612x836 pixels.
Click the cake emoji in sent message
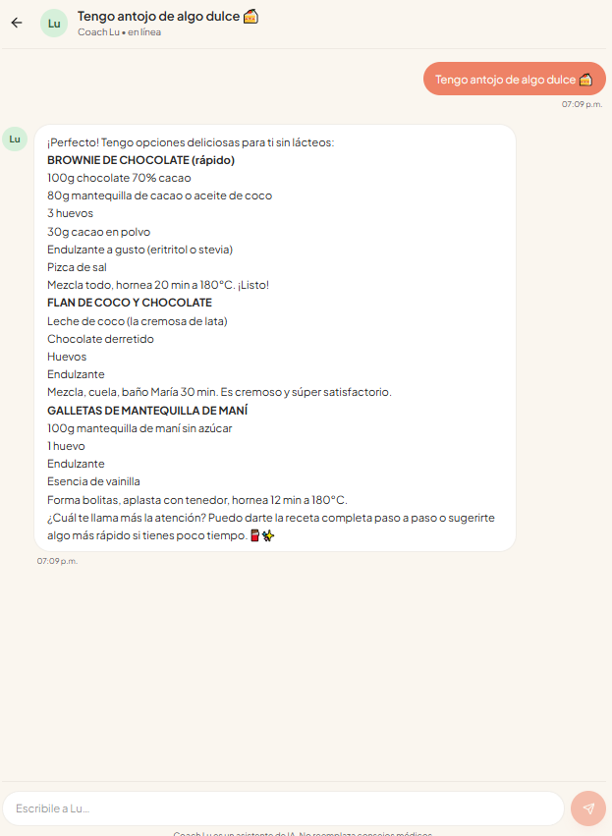coord(585,80)
